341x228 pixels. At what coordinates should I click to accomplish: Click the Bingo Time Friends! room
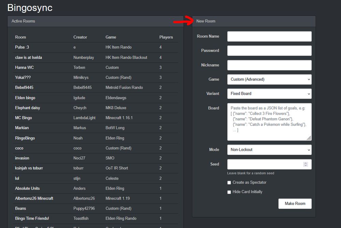coord(31,218)
